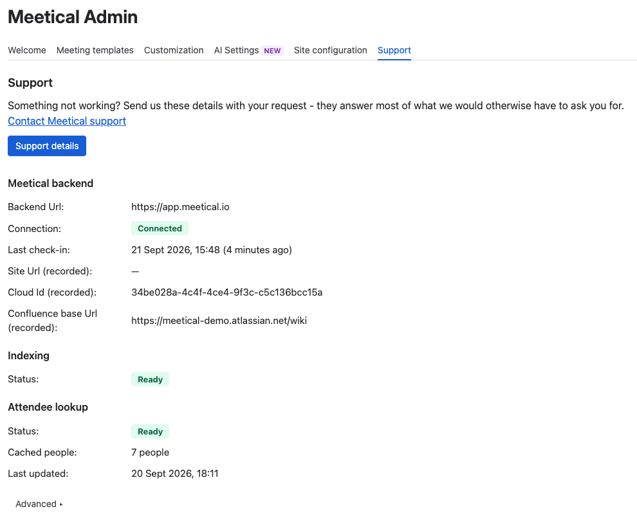Click the Meetical Admin page title

pyautogui.click(x=73, y=17)
